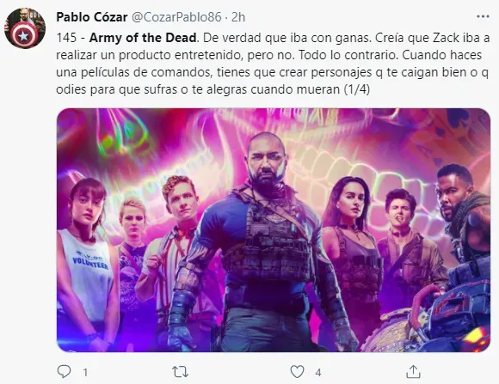Click the tweet text ending with (1/4)
Viewport: 499px width, 384px height.
[273, 64]
